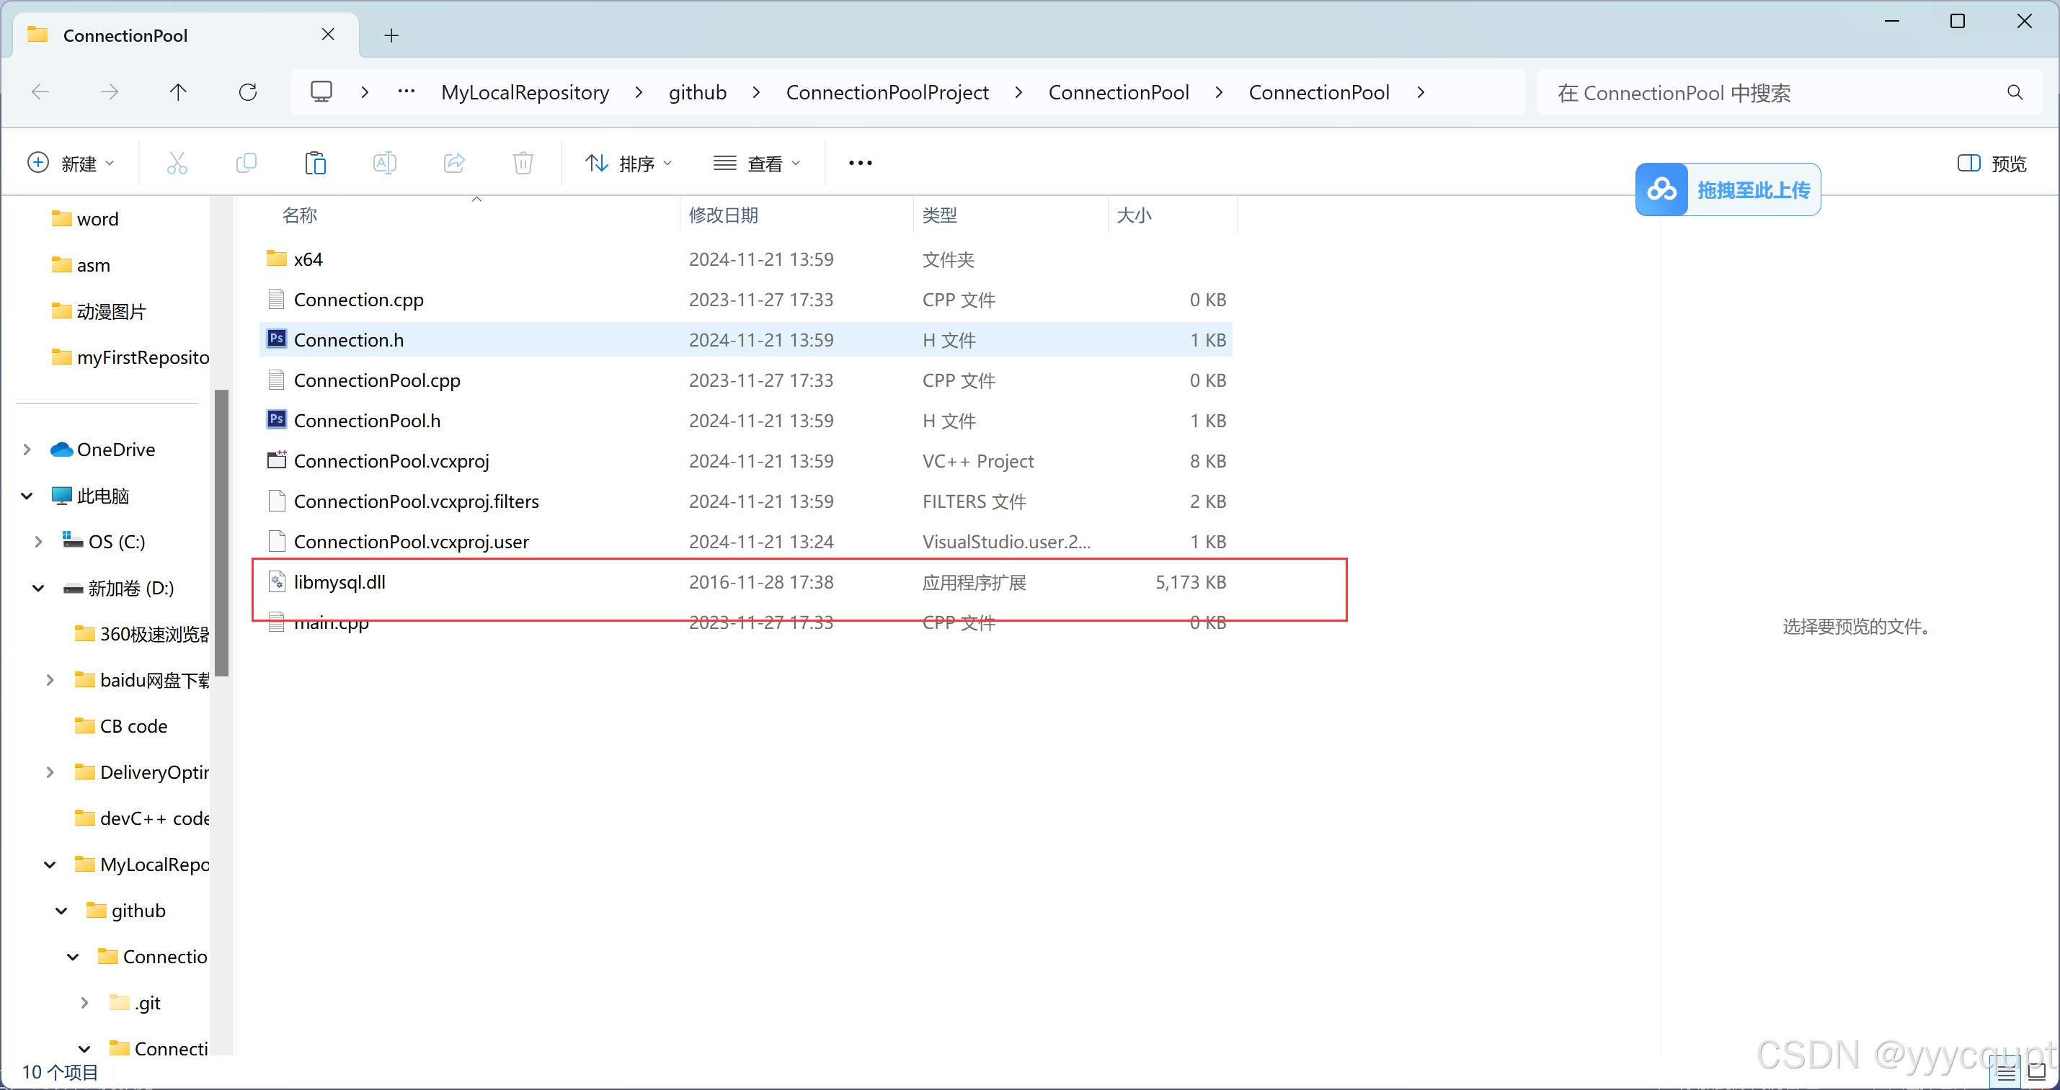
Task: Click the Copy icon in toolbar
Action: (247, 163)
